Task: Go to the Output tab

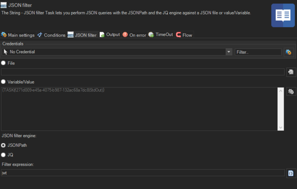Action: pos(110,35)
